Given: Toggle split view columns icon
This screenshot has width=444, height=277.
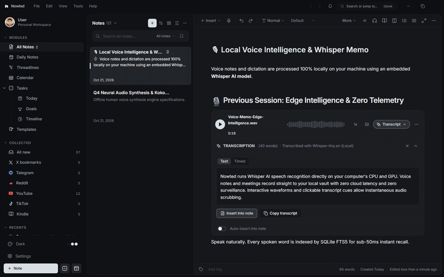Looking at the screenshot, I should coord(394,21).
